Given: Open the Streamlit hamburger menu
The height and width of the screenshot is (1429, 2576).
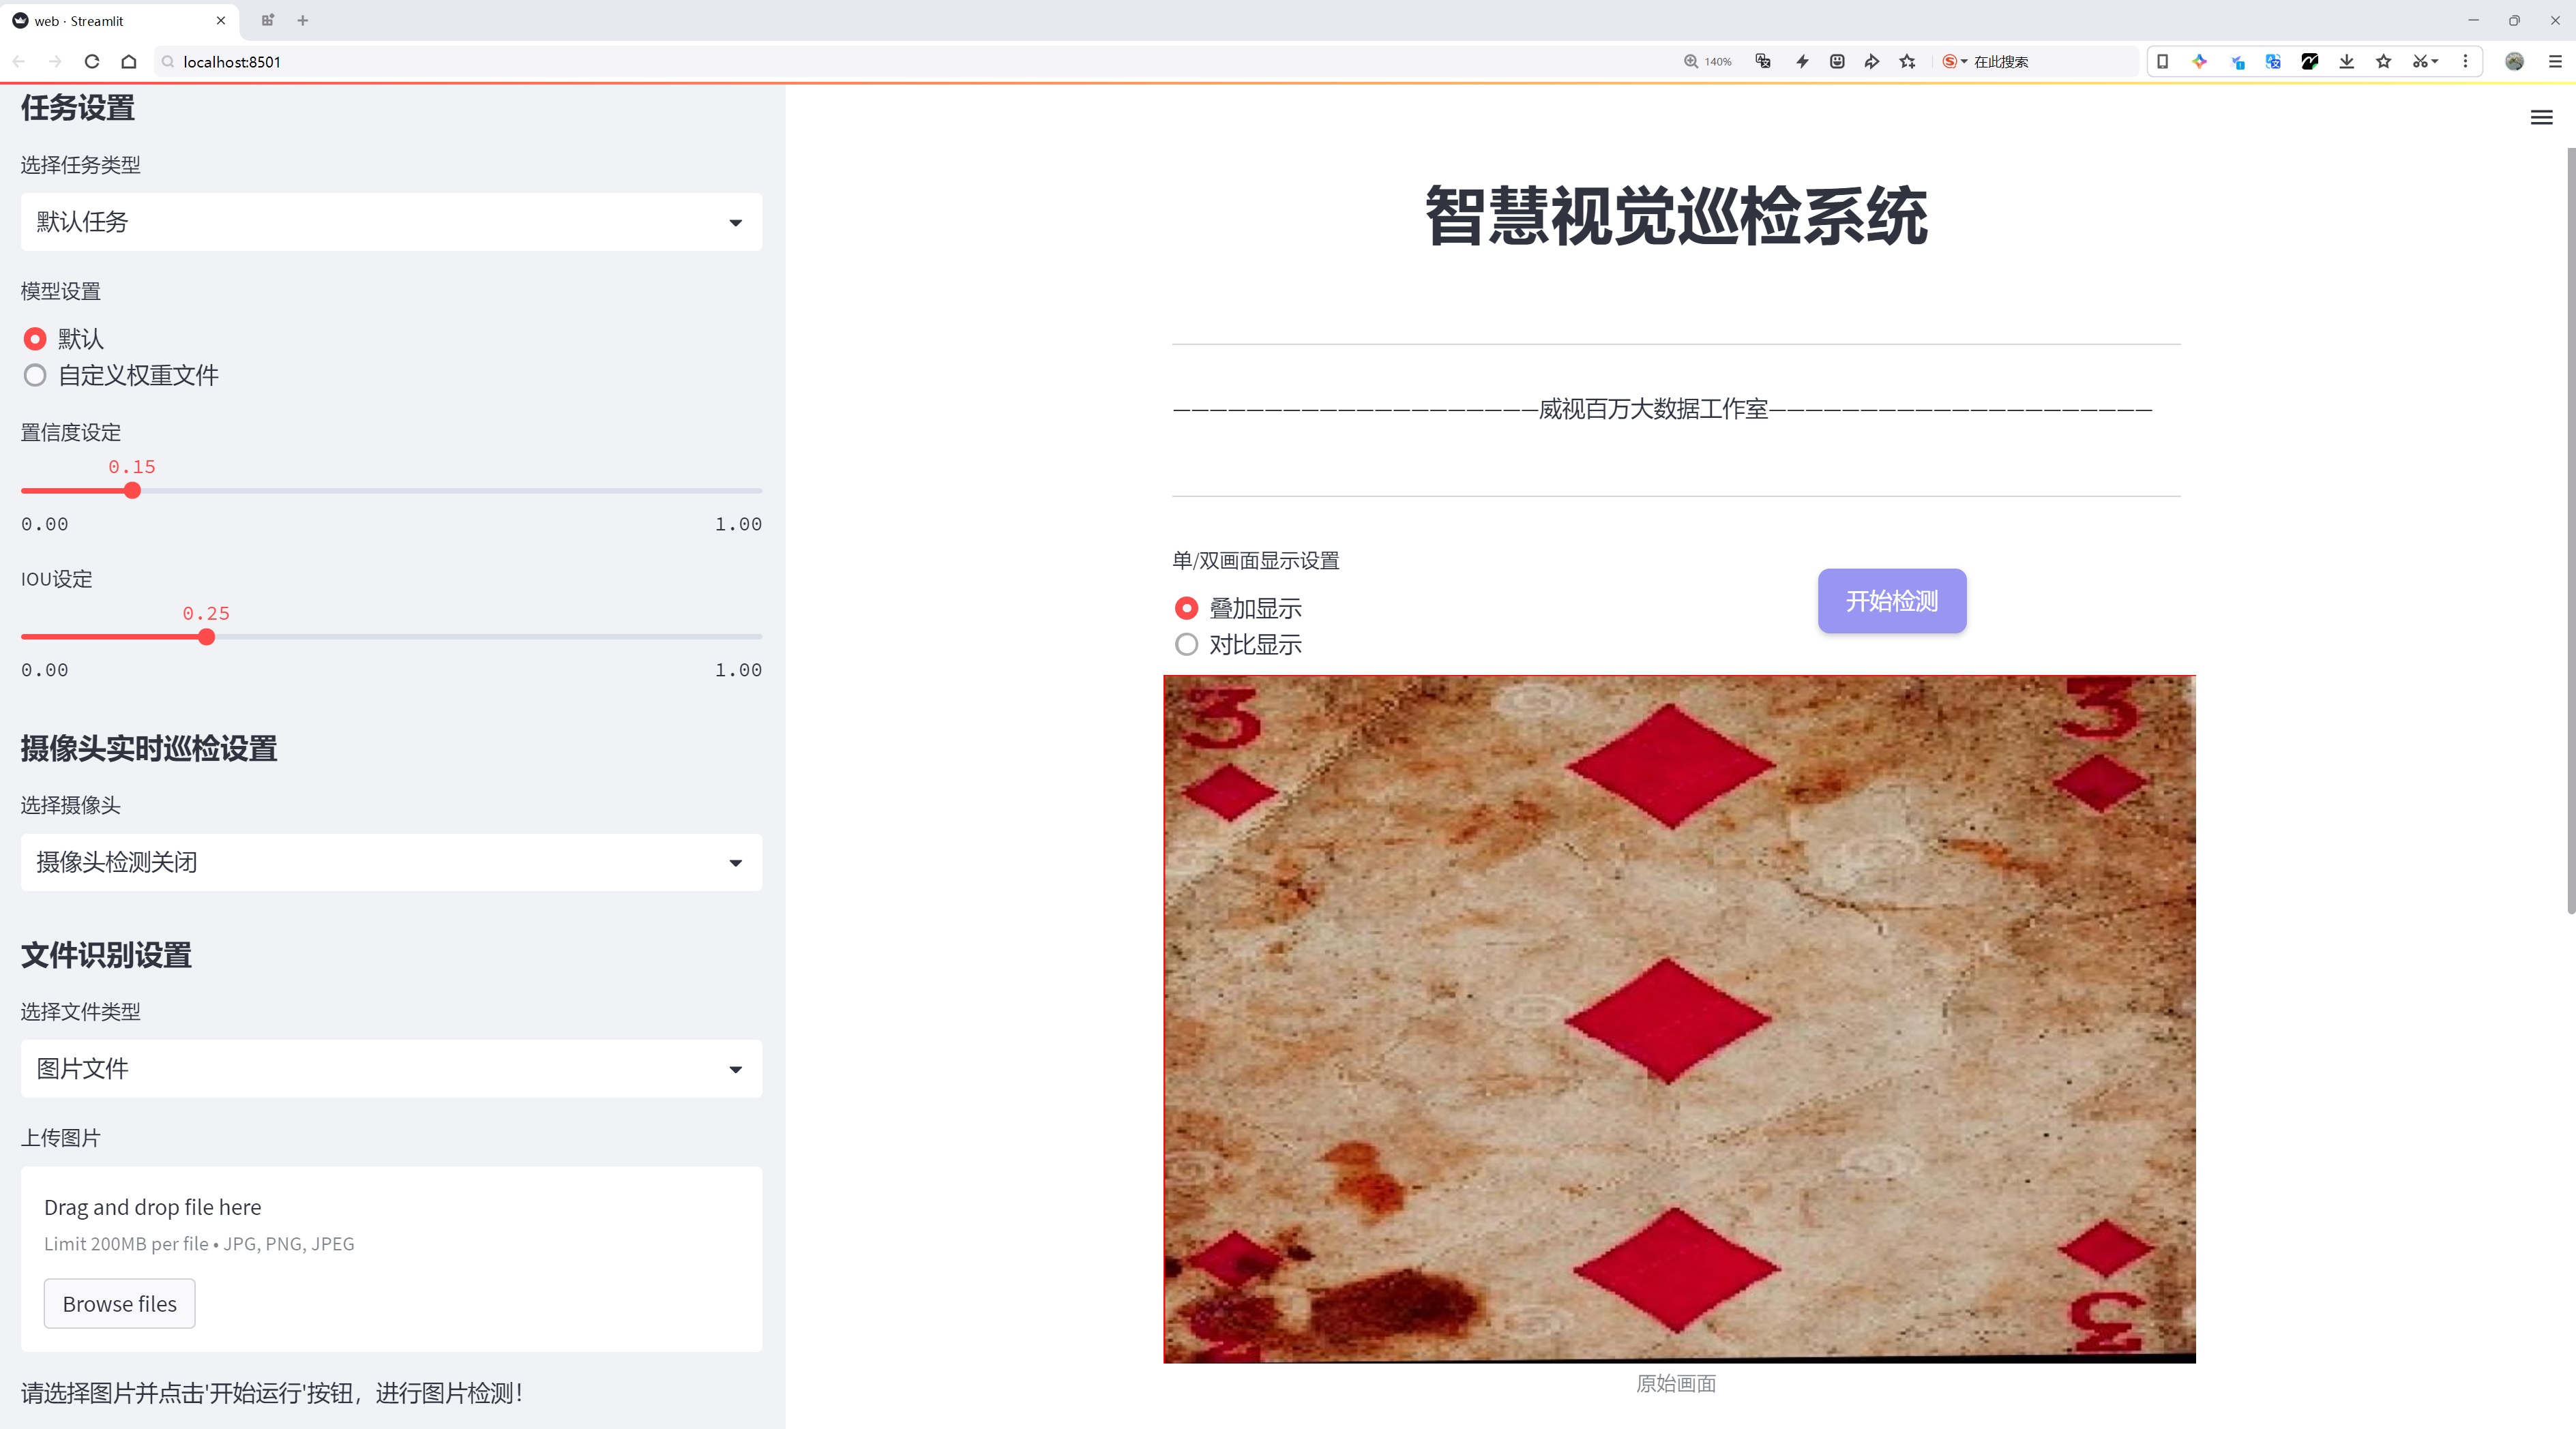Looking at the screenshot, I should tap(2541, 118).
